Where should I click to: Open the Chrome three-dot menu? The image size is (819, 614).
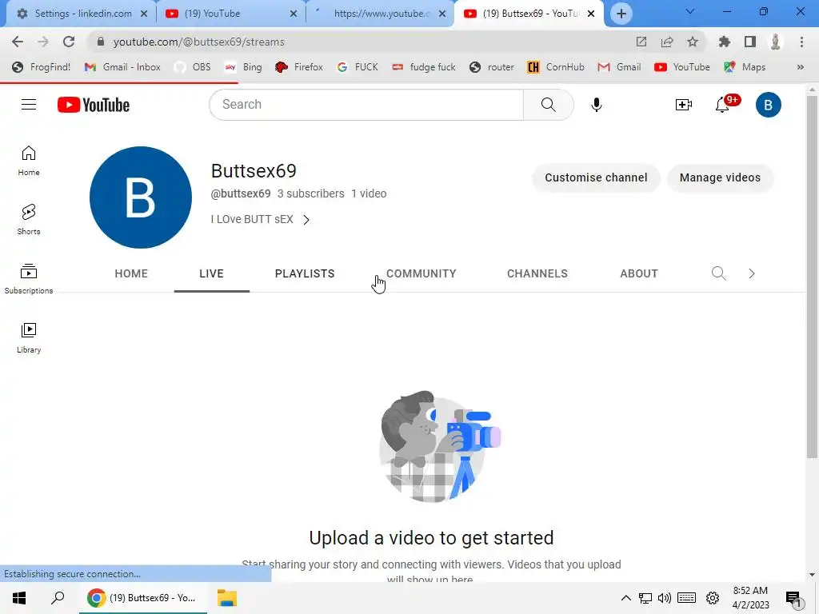(801, 42)
